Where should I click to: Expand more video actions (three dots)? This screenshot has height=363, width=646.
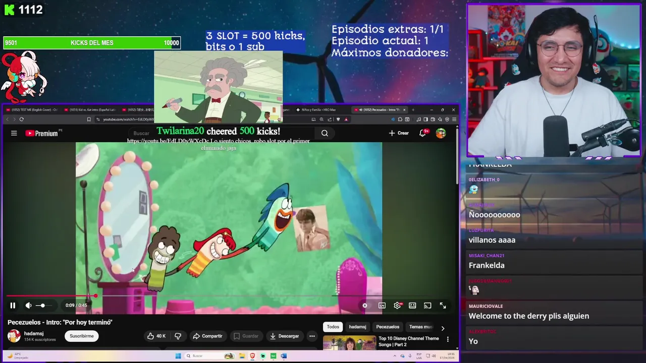tap(312, 336)
